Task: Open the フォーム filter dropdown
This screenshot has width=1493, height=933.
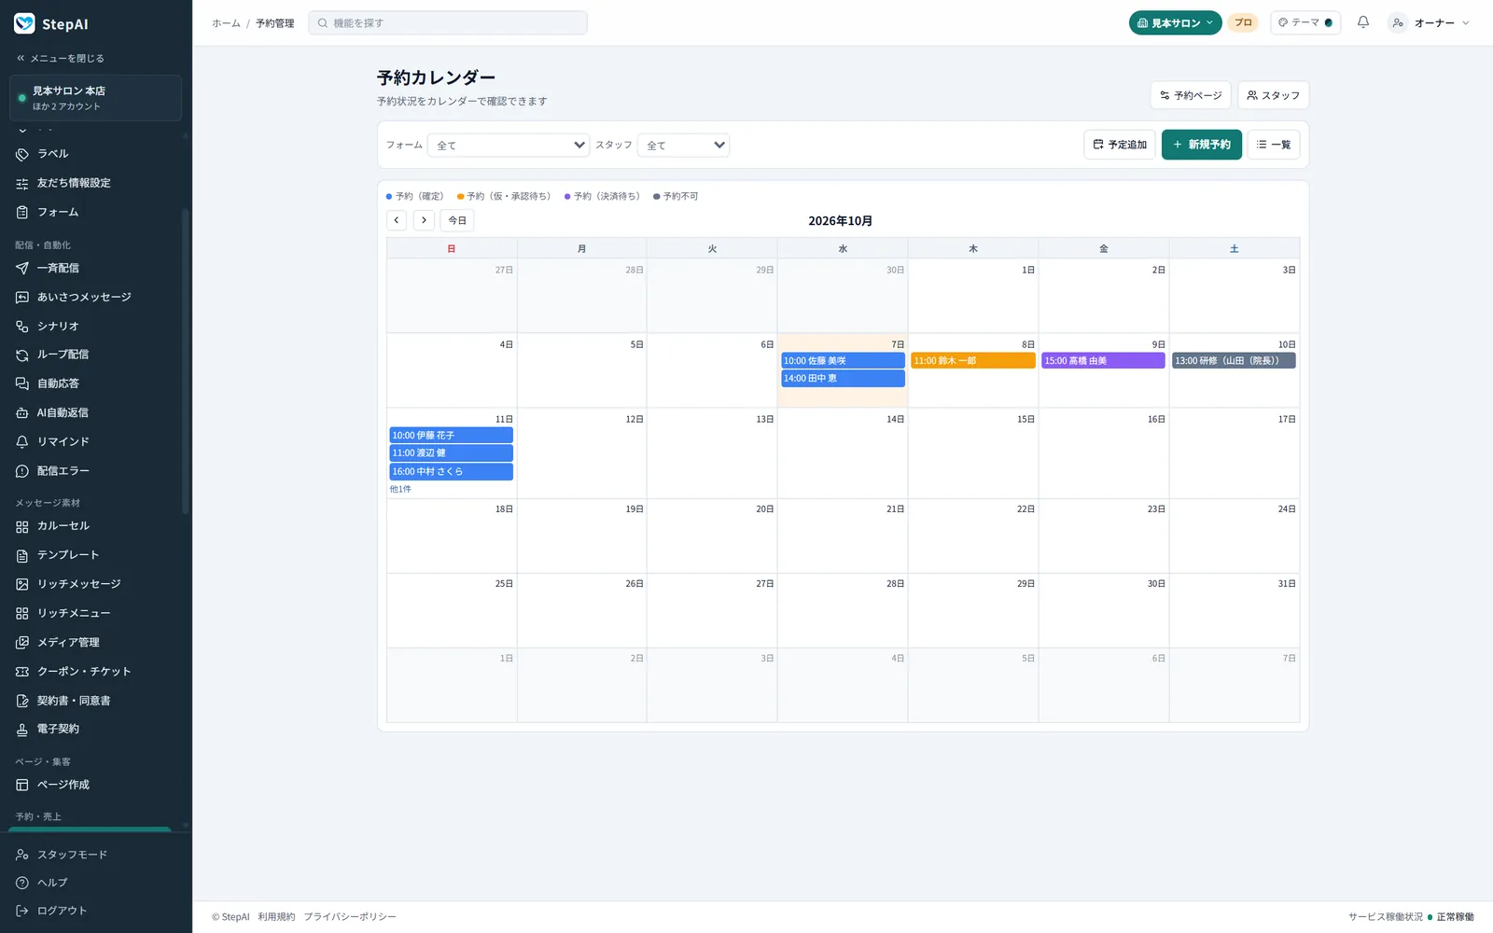Action: (509, 145)
